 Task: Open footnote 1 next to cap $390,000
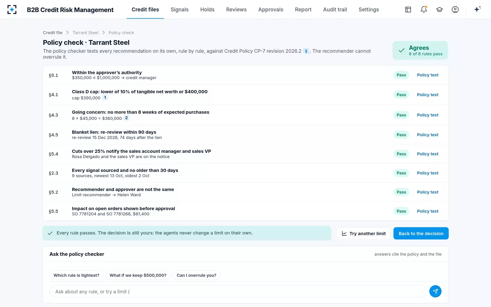click(x=105, y=98)
